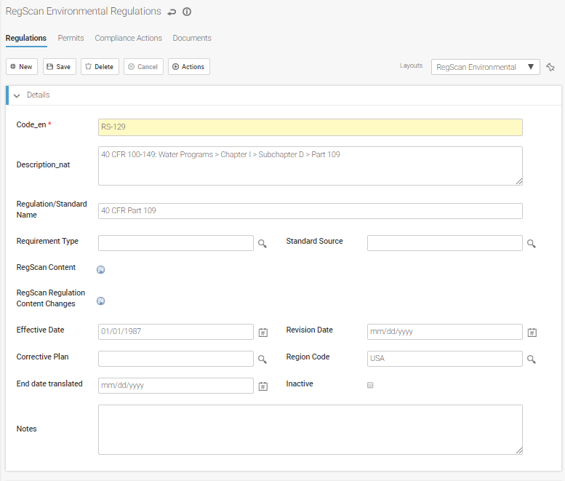
Task: Click the Details section header text
Action: (x=39, y=95)
